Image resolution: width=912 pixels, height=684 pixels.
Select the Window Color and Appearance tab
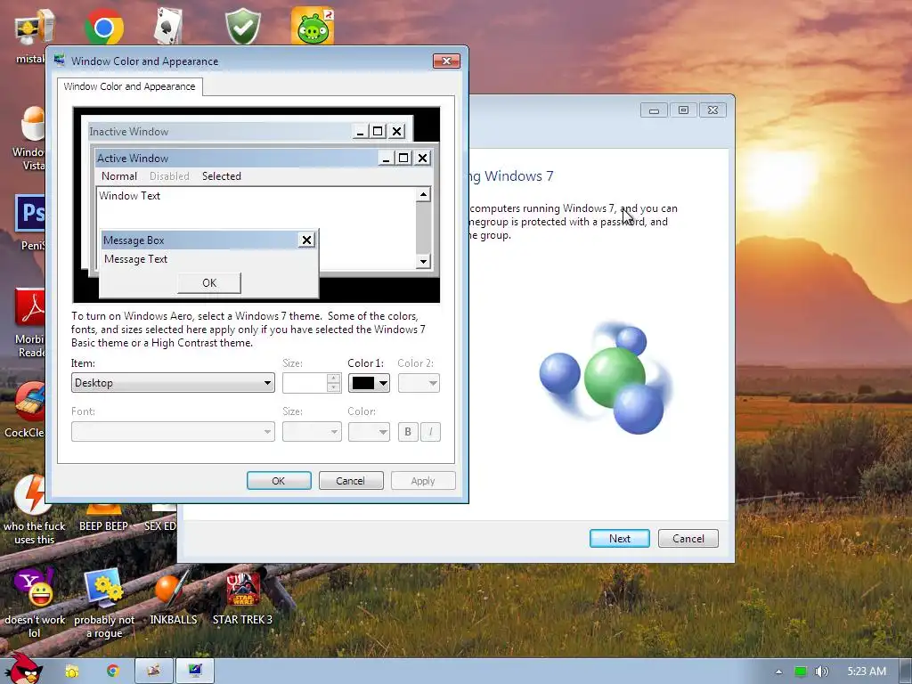[x=130, y=86]
